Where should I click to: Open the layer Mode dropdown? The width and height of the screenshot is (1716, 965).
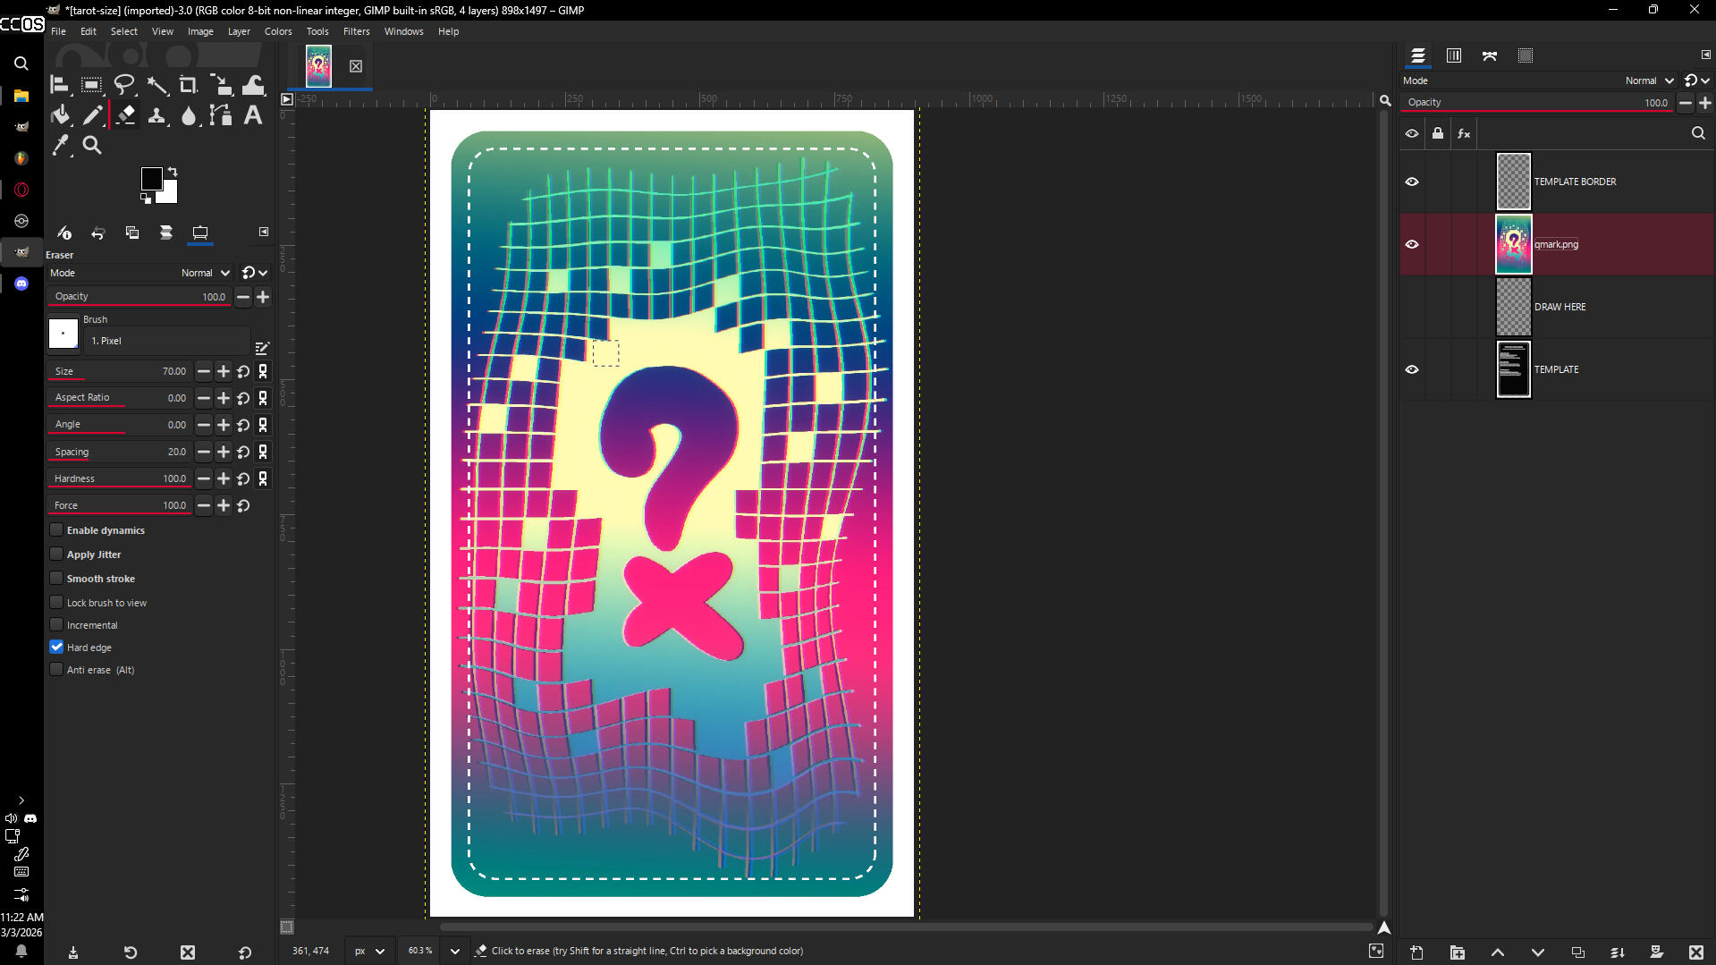tap(1649, 80)
